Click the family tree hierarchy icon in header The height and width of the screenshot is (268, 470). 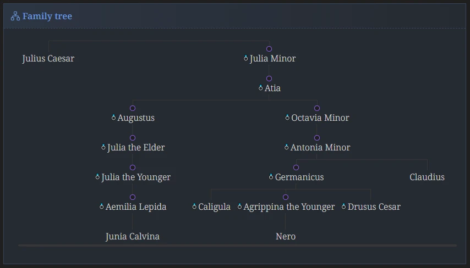click(x=15, y=16)
